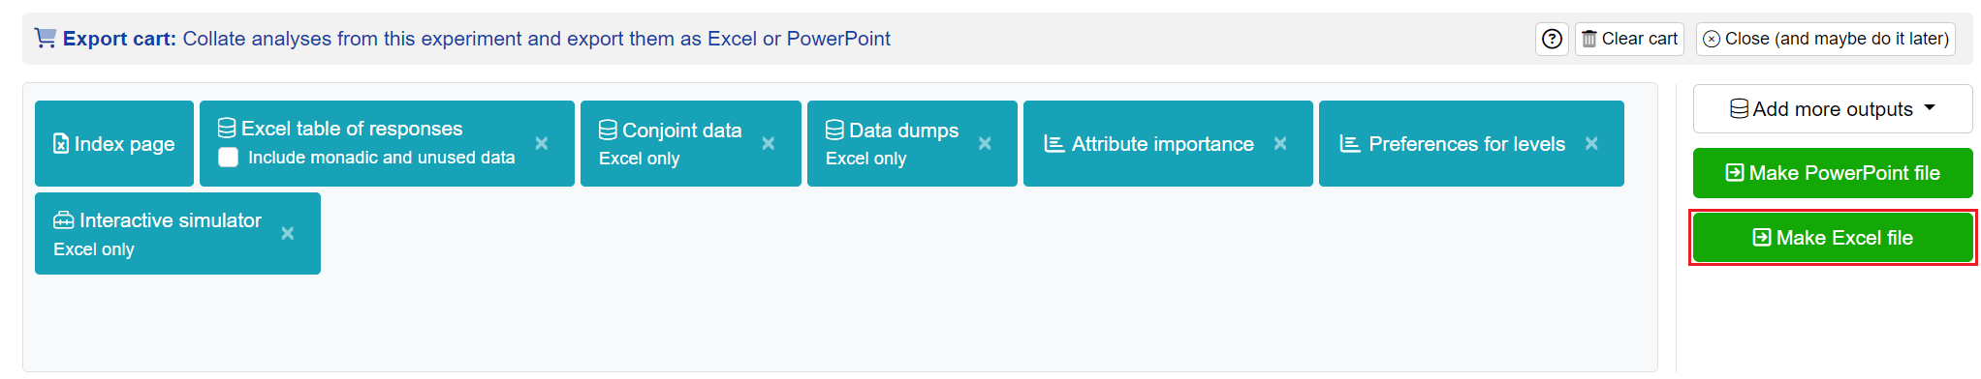Enable Include monadic and unused data checkbox
Viewport: 1981px width, 379px height.
(229, 158)
